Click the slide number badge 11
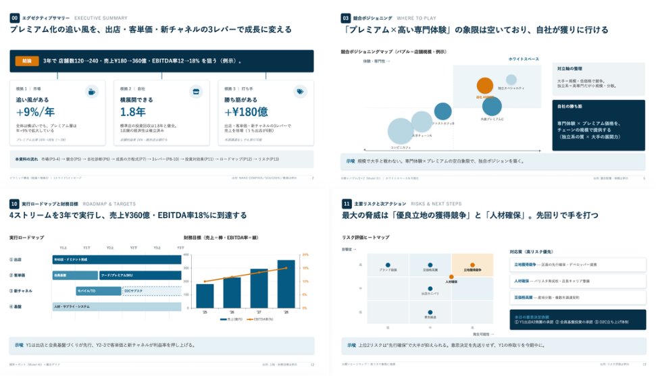This screenshot has height=376, width=656. [x=347, y=204]
